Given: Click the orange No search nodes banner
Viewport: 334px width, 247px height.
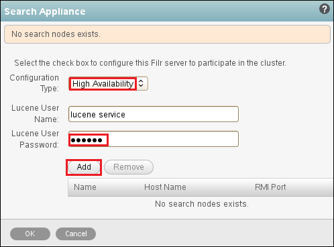Looking at the screenshot, I should (x=167, y=34).
